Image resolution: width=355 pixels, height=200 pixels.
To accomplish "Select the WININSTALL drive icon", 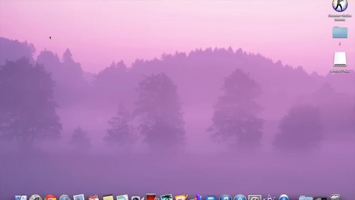I will coord(340,59).
